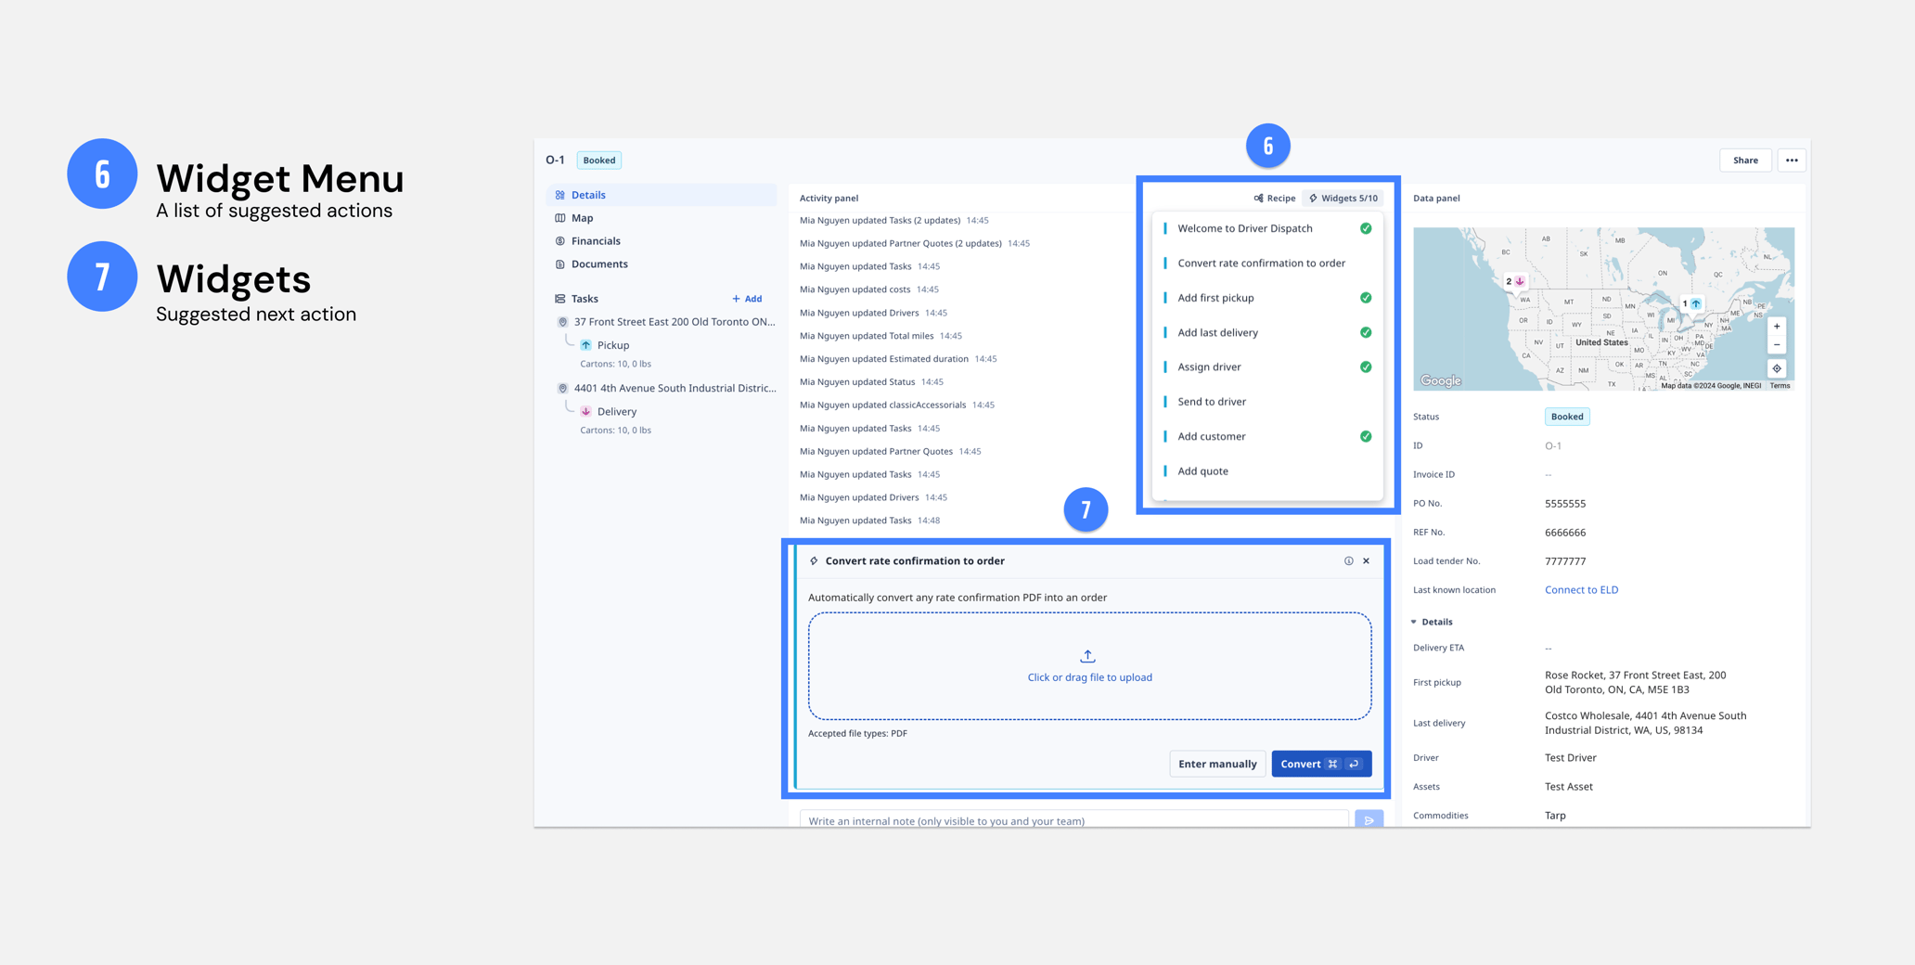Click the internal note input field
This screenshot has width=1915, height=965.
coord(1073,820)
